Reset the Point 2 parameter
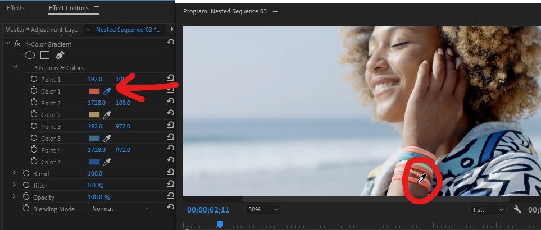This screenshot has height=230, width=541. point(170,101)
